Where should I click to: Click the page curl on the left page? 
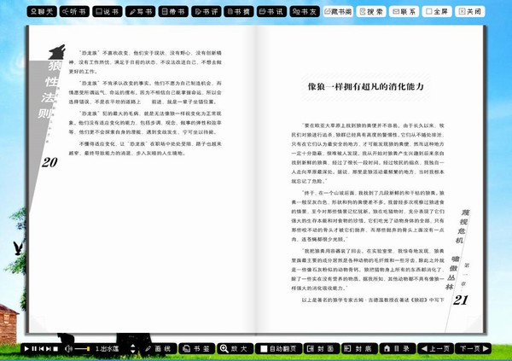pyautogui.click(x=37, y=323)
